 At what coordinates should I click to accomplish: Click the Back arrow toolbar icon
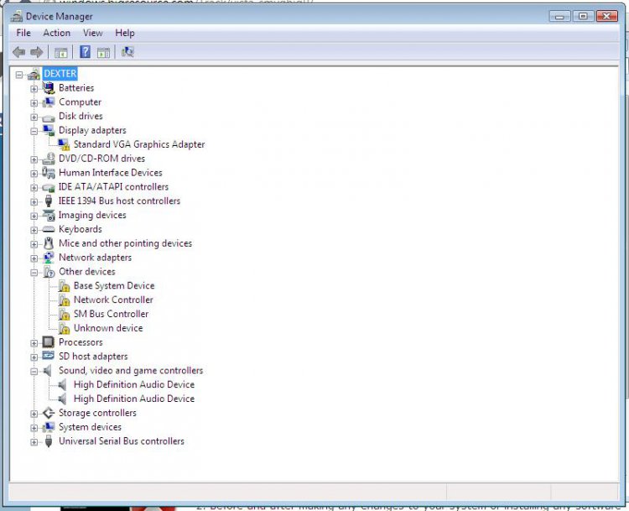coord(18,52)
